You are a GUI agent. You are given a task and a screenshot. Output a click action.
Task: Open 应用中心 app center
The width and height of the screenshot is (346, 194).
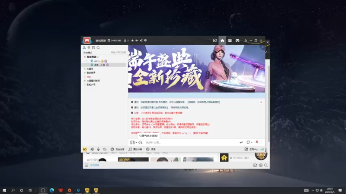(x=251, y=149)
